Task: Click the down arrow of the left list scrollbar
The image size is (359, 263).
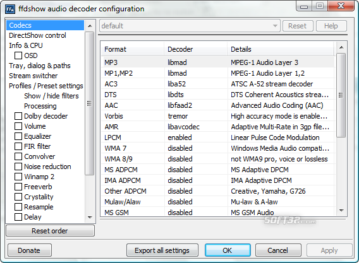Action: coord(90,218)
